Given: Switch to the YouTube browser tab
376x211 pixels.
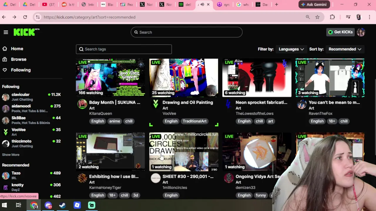Looking at the screenshot, I should click(48, 4).
